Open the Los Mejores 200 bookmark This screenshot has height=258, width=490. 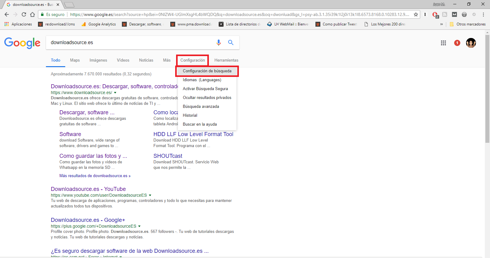pyautogui.click(x=385, y=24)
